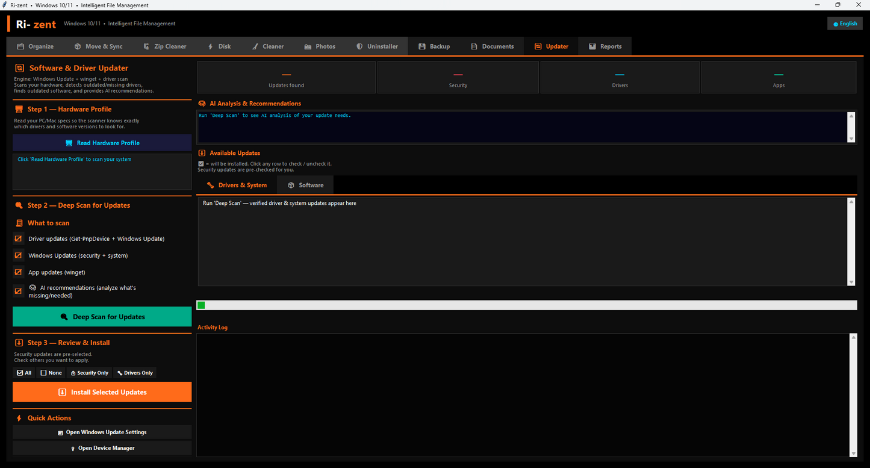870x468 pixels.
Task: Click the Documents tab icon
Action: [474, 46]
